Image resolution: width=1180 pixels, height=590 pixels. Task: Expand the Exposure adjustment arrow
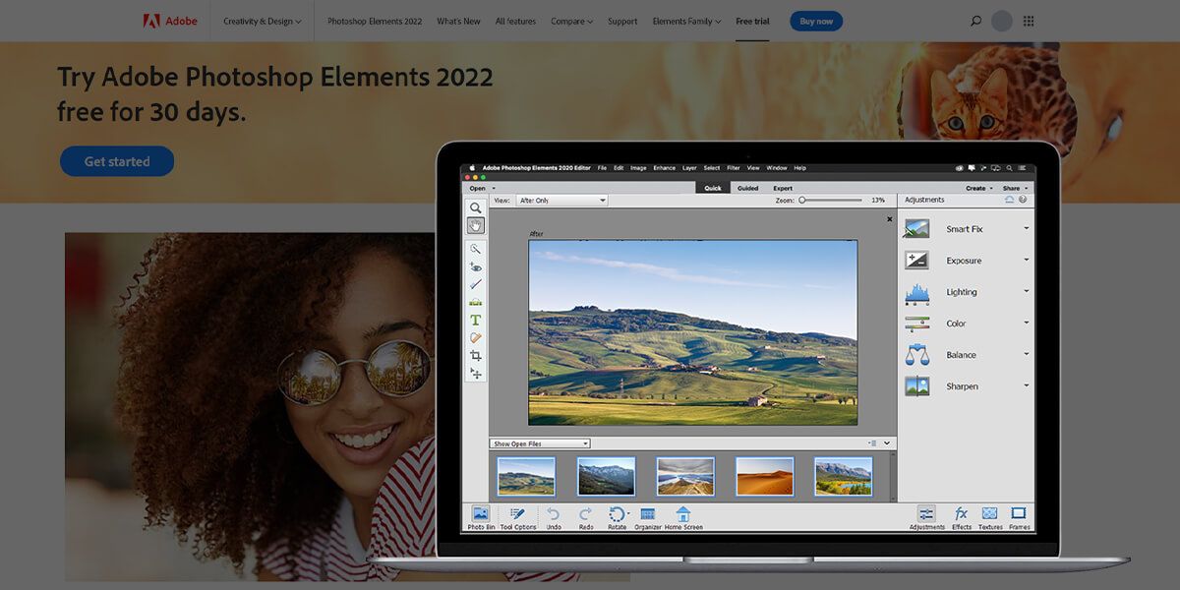click(x=1026, y=260)
